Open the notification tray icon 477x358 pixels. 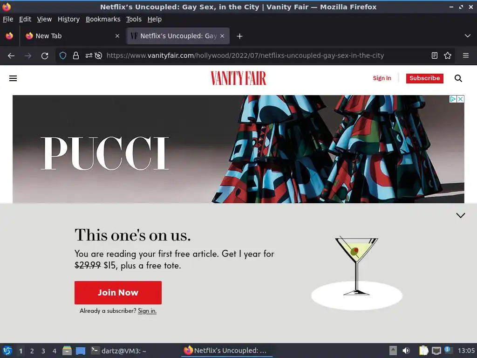point(449,350)
